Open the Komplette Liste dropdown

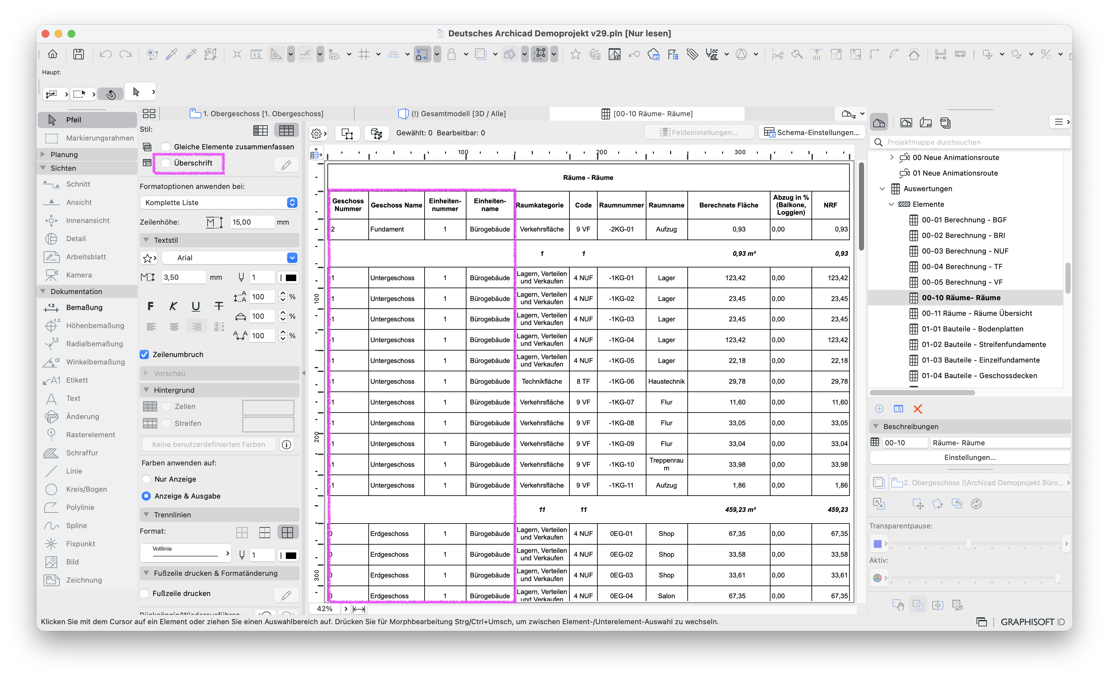(x=219, y=203)
